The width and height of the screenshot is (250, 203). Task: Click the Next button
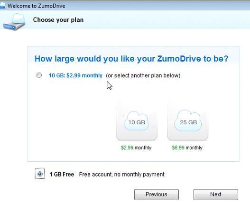[215, 194]
